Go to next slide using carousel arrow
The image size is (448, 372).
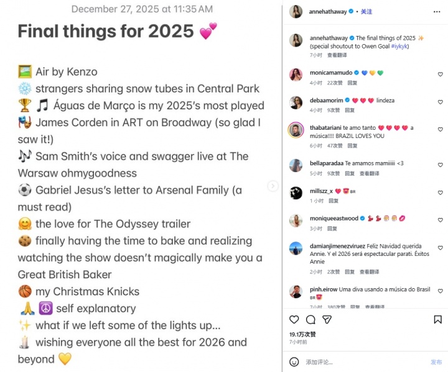point(273,186)
